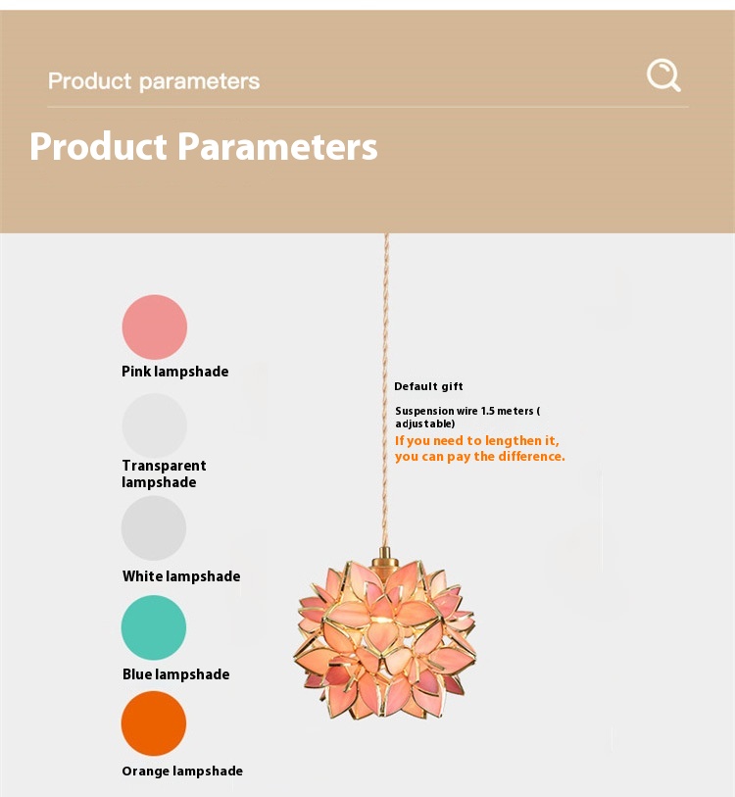735x797 pixels.
Task: Click the orange 'pay the difference' notice
Action: click(480, 448)
